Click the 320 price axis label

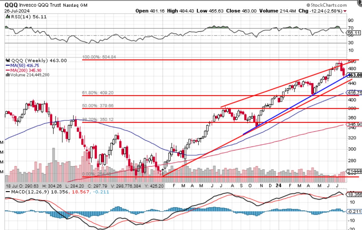pyautogui.click(x=352, y=138)
